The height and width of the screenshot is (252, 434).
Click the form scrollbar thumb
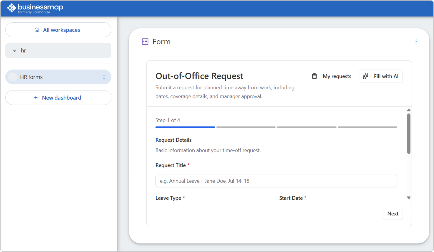pyautogui.click(x=409, y=134)
